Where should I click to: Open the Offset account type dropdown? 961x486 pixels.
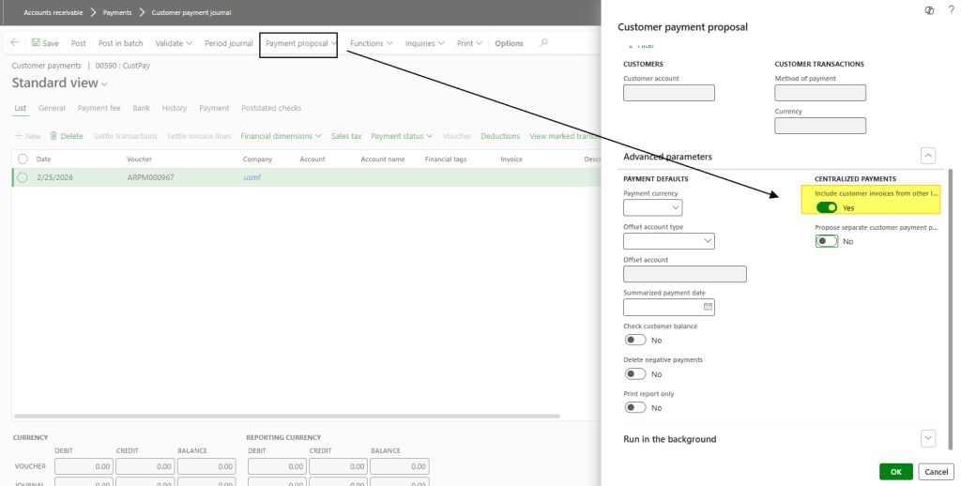(668, 241)
